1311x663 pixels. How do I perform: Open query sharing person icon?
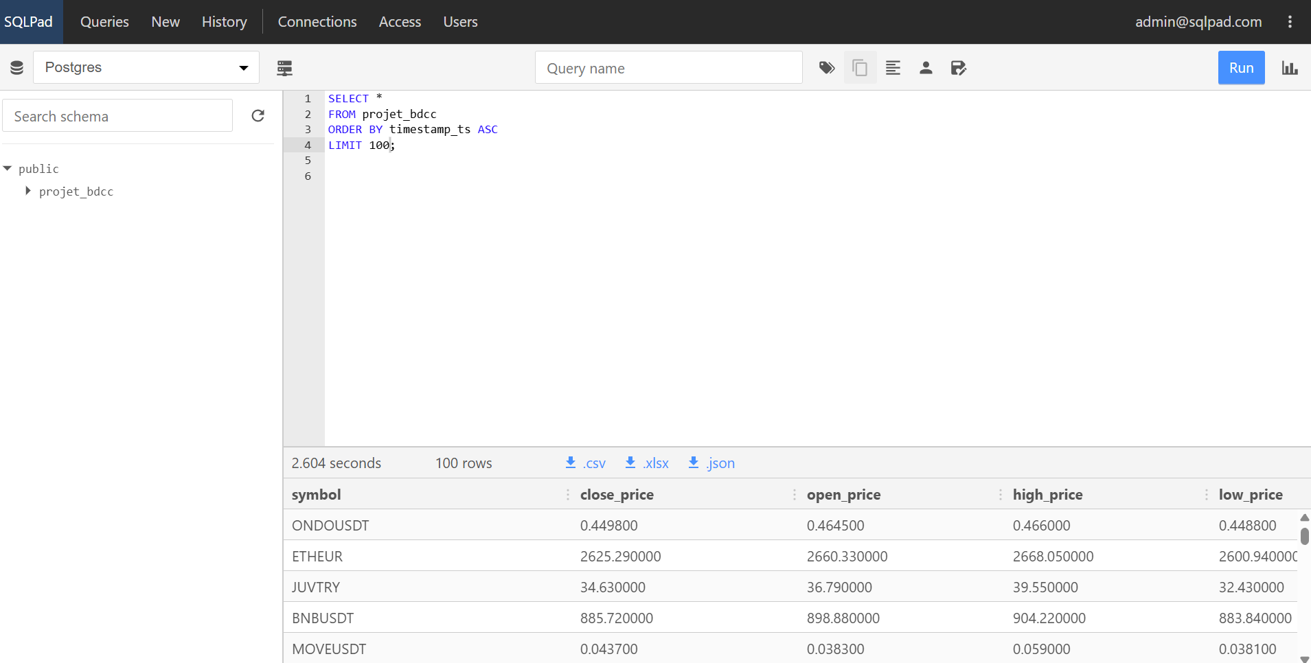coord(926,68)
